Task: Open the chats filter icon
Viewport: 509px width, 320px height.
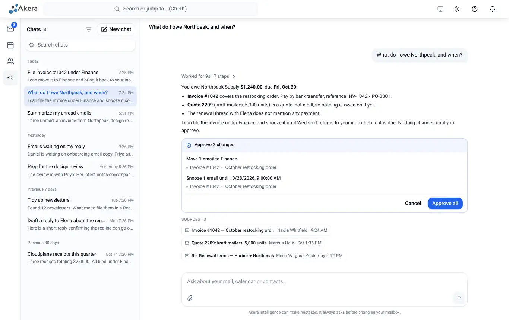Action: point(89,29)
